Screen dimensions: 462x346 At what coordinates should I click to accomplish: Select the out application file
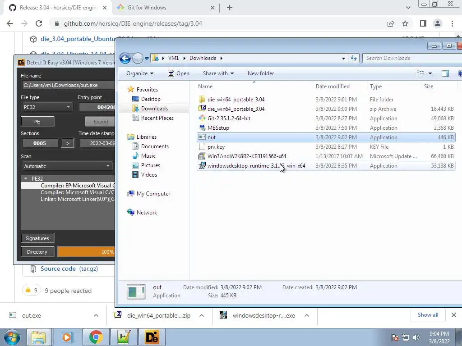tap(326, 137)
